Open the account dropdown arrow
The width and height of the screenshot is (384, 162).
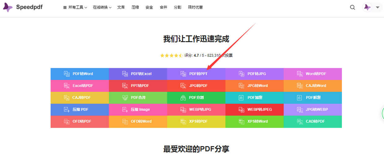(377, 7)
